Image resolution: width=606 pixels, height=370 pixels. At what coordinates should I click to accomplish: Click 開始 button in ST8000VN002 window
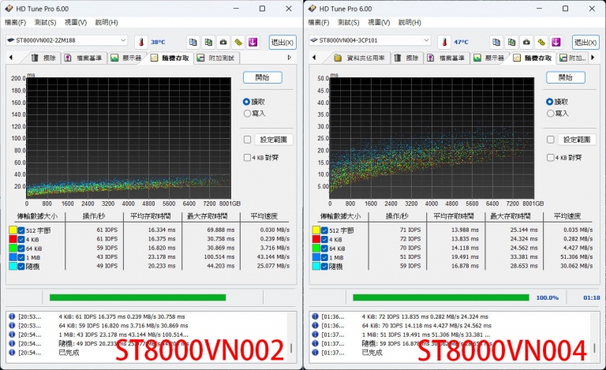[x=263, y=77]
